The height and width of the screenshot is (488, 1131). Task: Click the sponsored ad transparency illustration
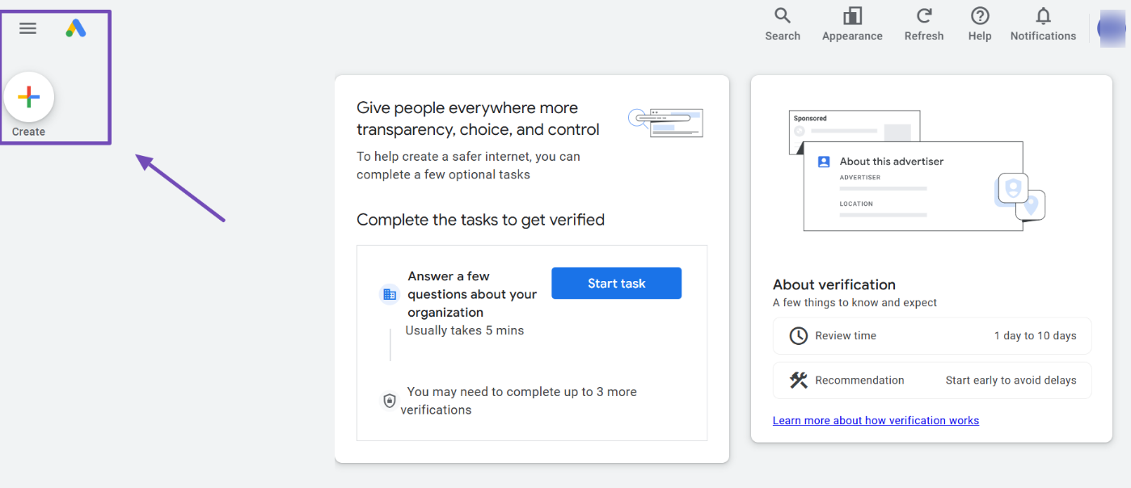665,122
